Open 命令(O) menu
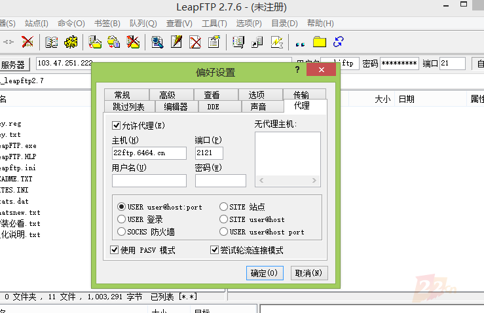 71,24
